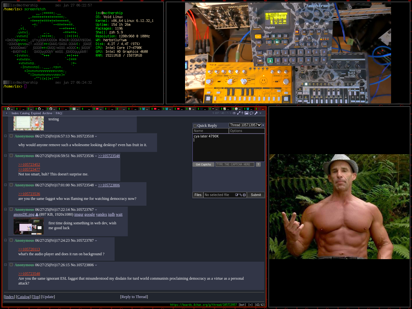Tick the Quick Reply persistent checkbox
Viewport: 412px width, 309px height.
click(x=195, y=126)
